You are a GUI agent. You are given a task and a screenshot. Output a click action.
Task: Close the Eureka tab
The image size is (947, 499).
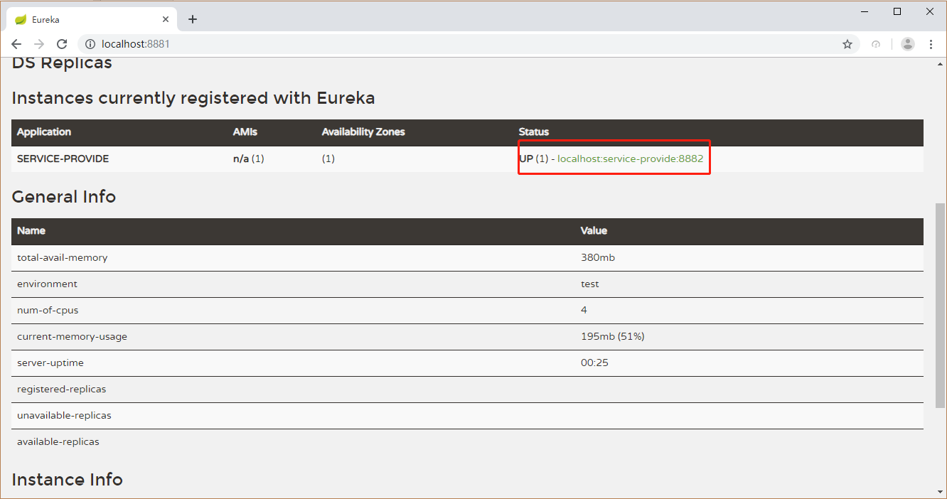(166, 19)
